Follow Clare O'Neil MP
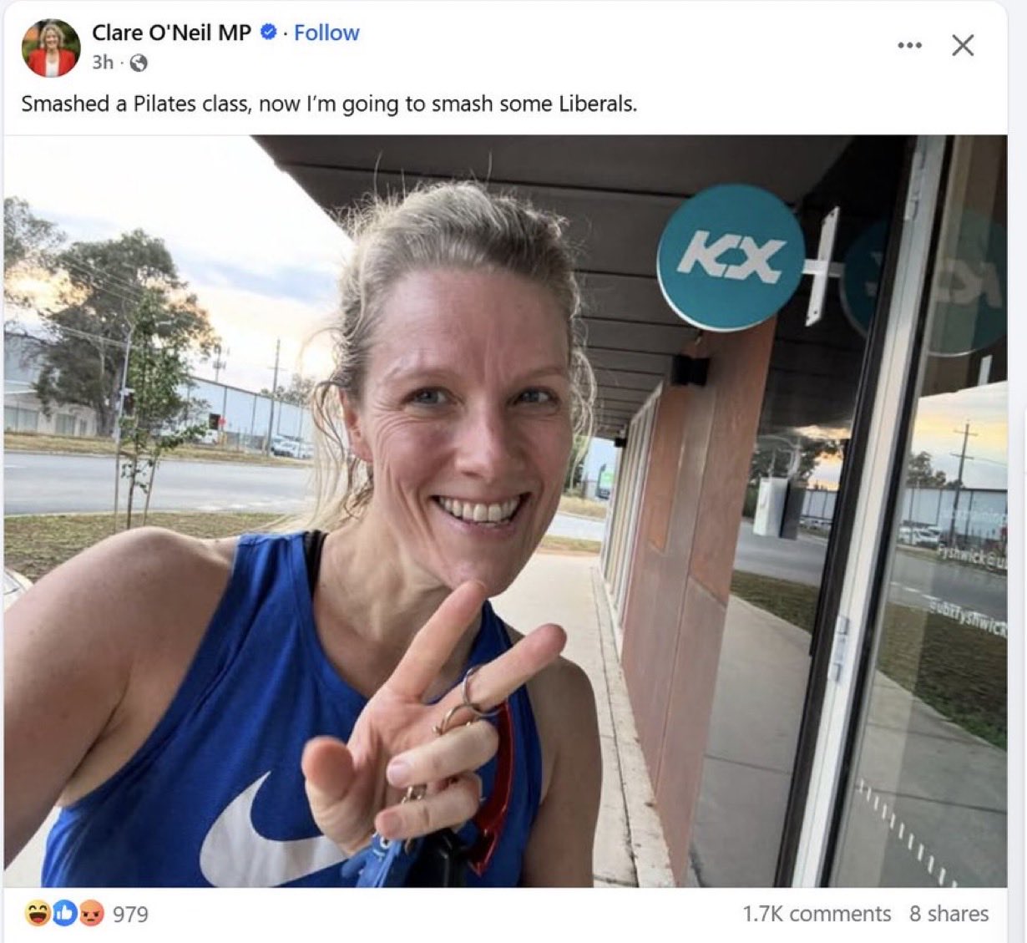1027x943 pixels. (326, 33)
